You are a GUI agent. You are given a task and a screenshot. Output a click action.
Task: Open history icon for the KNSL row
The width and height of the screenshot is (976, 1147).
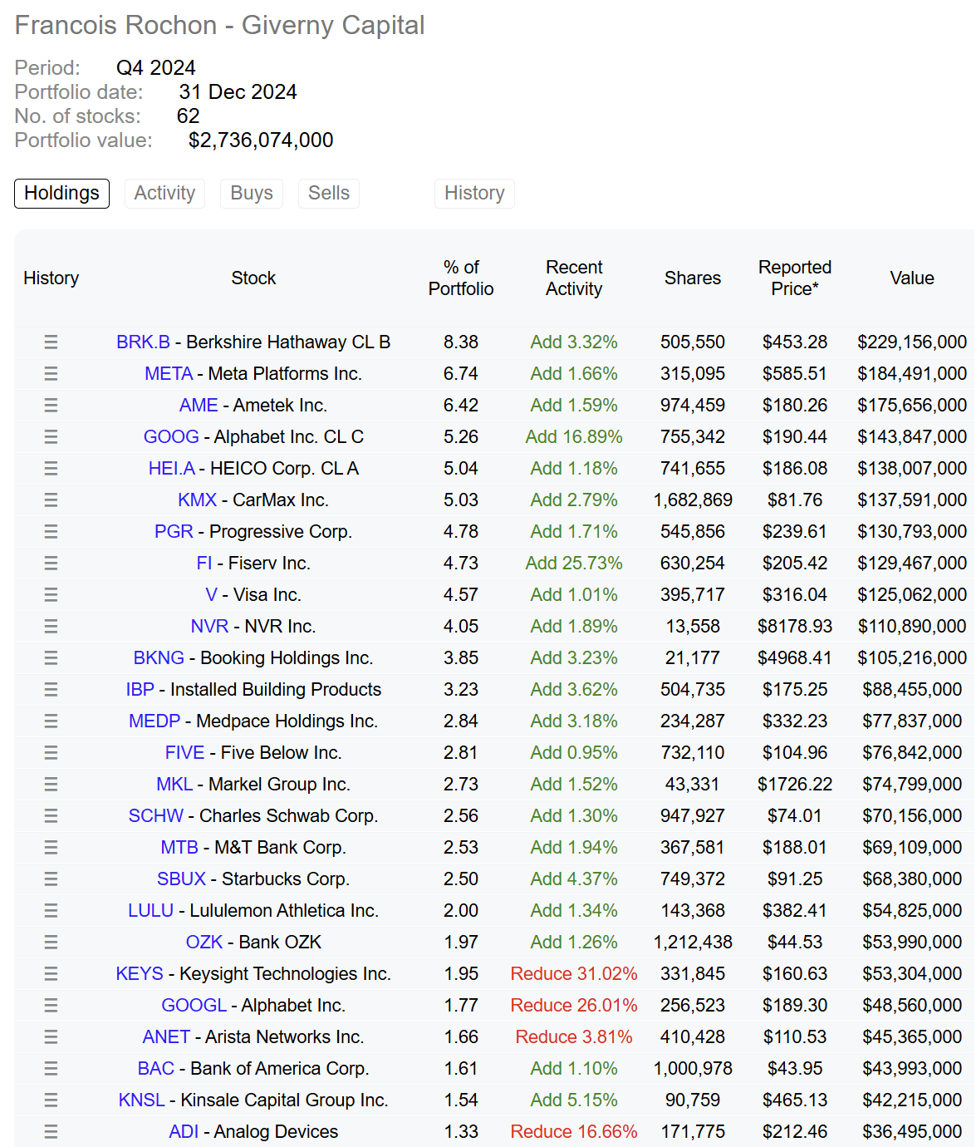51,1100
